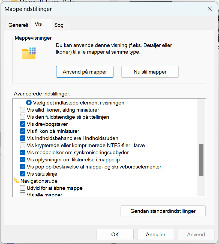Open the Søg tab

tap(59, 25)
